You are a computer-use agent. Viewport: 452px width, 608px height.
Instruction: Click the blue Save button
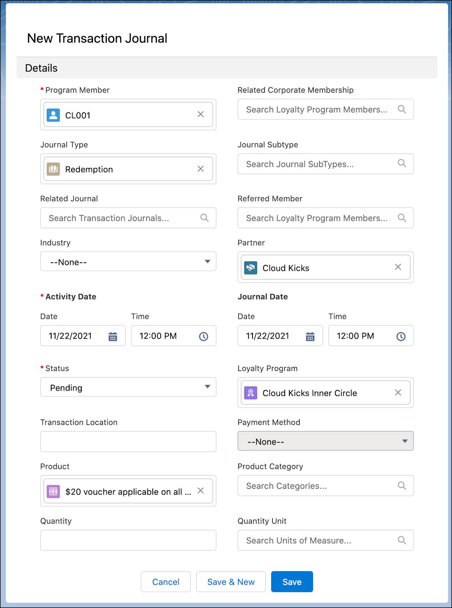click(x=292, y=581)
